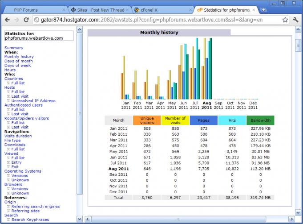Reload the page with the refresh icon

point(26,20)
